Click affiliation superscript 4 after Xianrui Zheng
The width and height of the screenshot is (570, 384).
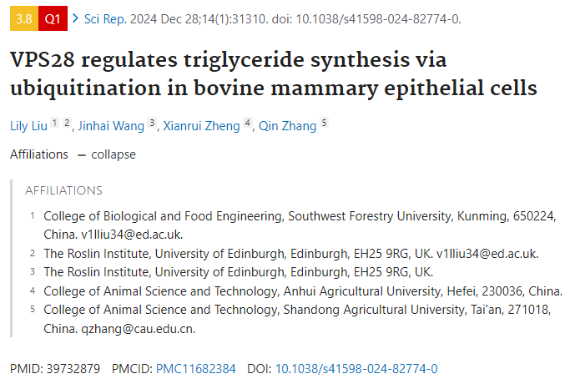[x=248, y=123]
